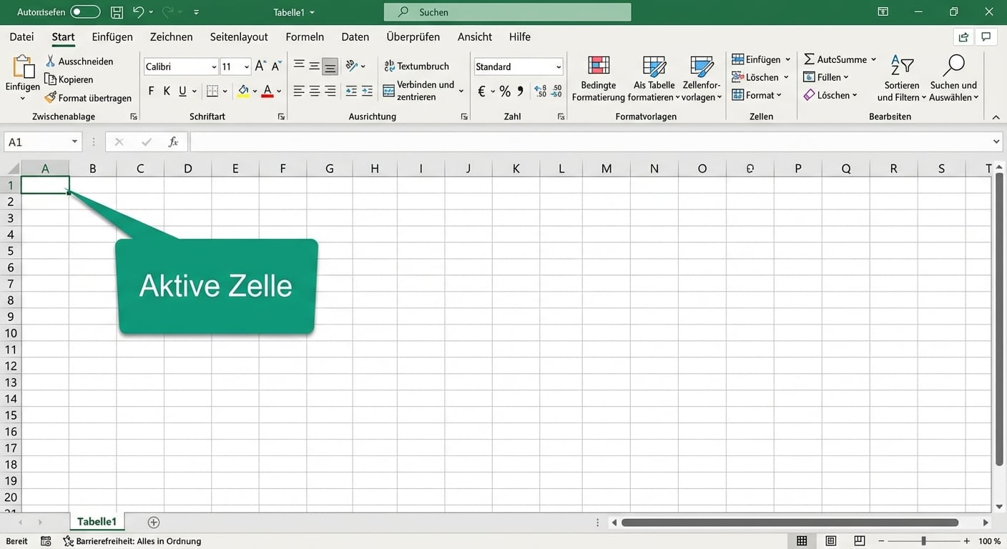The height and width of the screenshot is (549, 1007).
Task: Add a decimal place
Action: click(541, 91)
